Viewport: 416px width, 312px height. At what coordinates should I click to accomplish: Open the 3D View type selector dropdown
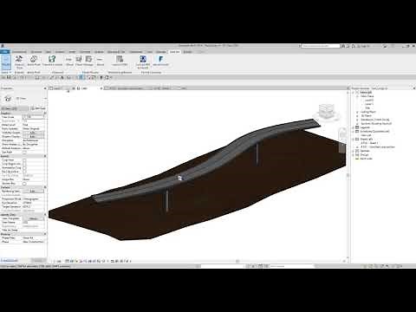[x=45, y=99]
